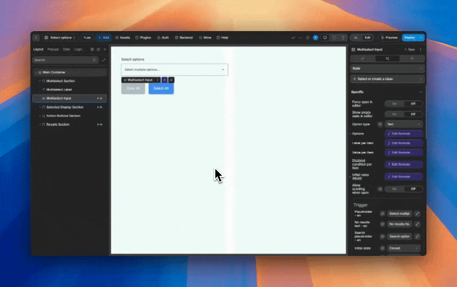
Task: Click the notifications bell icon
Action: pyautogui.click(x=307, y=38)
